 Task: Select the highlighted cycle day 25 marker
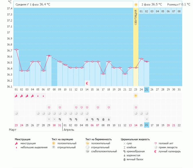(146, 90)
